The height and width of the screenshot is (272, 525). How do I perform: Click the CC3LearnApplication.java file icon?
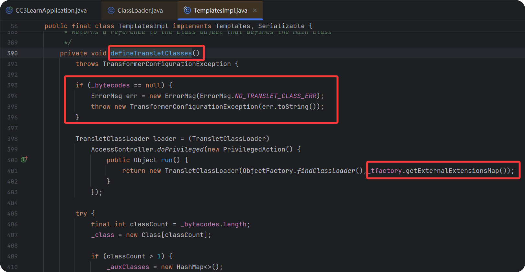pyautogui.click(x=9, y=10)
